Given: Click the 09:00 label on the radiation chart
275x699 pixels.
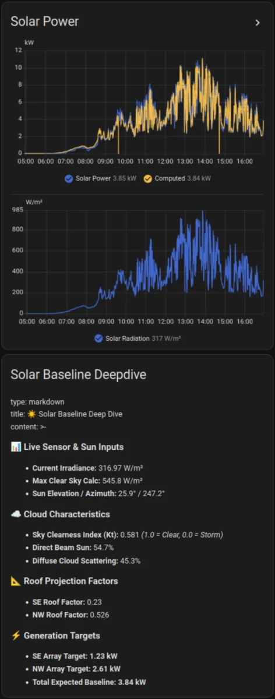Looking at the screenshot, I should tap(105, 321).
